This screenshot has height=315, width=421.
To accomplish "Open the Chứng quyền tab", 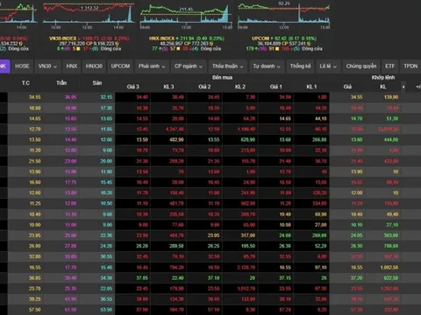I will pos(361,66).
